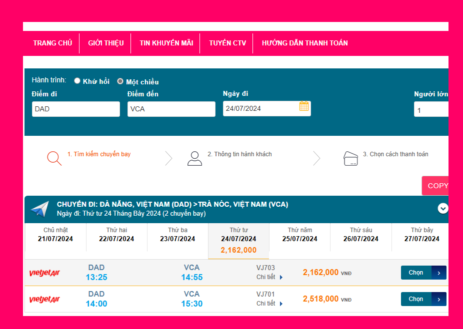Go to Hướng dẫn thanh toán page
This screenshot has height=329, width=463.
pyautogui.click(x=304, y=43)
